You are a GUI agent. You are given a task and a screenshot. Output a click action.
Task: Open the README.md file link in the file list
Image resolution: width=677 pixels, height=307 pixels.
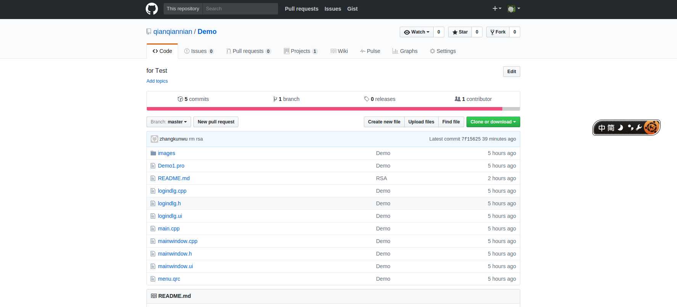(174, 178)
